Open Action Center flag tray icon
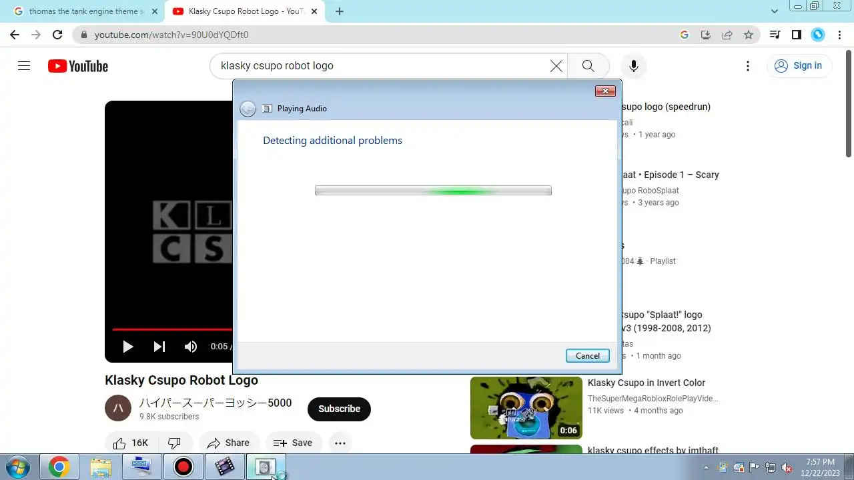Image resolution: width=854 pixels, height=480 pixels. (755, 467)
